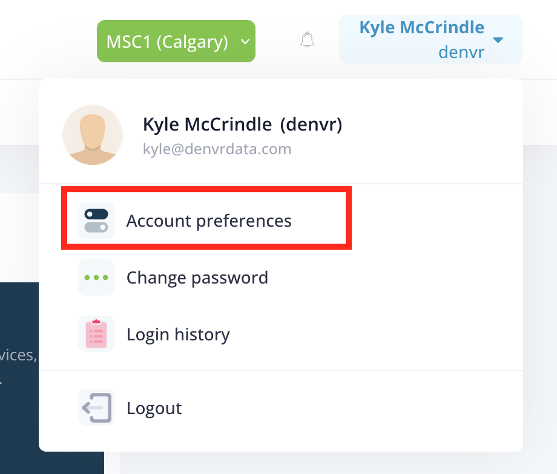Click the Kyle McCrindle (denvr) heading
557x474 pixels.
click(x=243, y=125)
